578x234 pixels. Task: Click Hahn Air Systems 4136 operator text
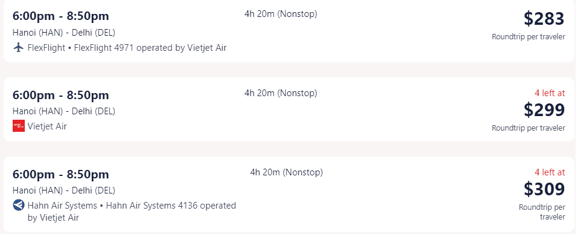132,212
